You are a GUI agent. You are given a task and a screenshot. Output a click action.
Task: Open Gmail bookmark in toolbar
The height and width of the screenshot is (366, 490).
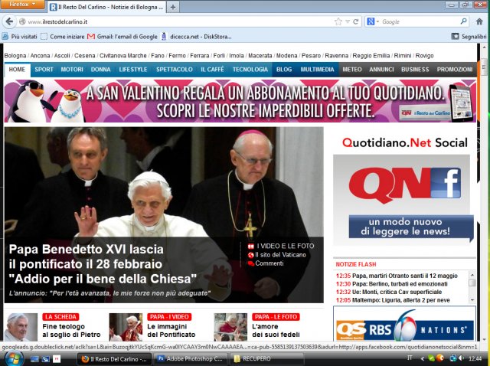[122, 37]
